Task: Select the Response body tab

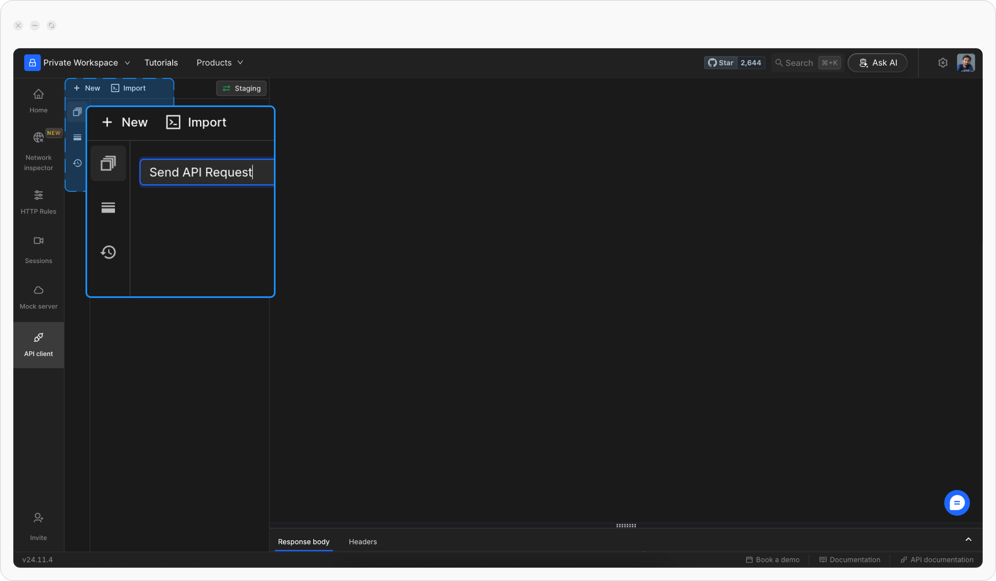Action: pyautogui.click(x=303, y=542)
